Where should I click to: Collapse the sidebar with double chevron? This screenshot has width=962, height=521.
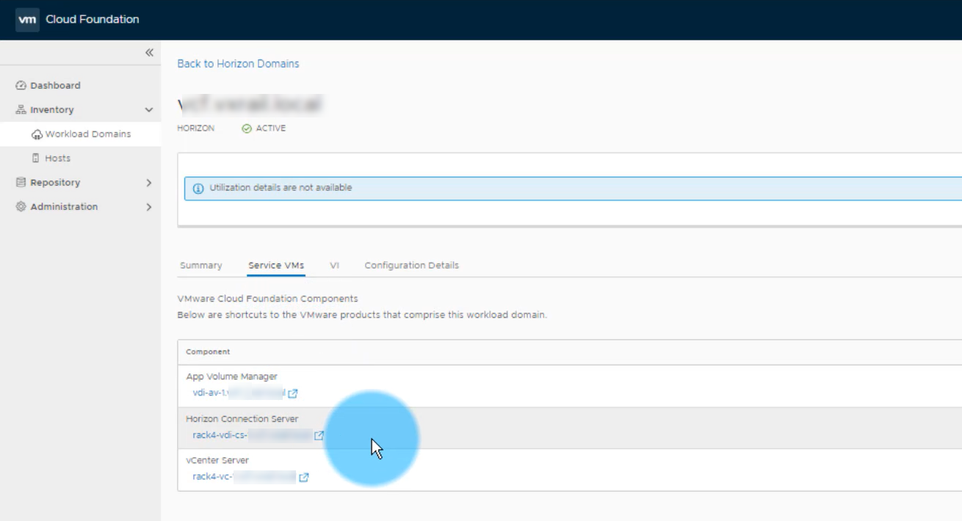point(149,53)
